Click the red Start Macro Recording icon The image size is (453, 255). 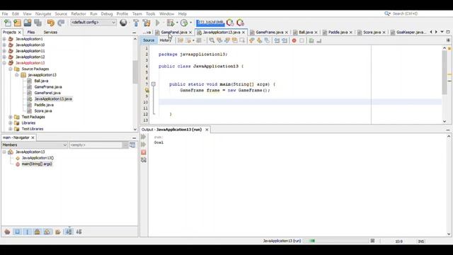tap(294, 41)
